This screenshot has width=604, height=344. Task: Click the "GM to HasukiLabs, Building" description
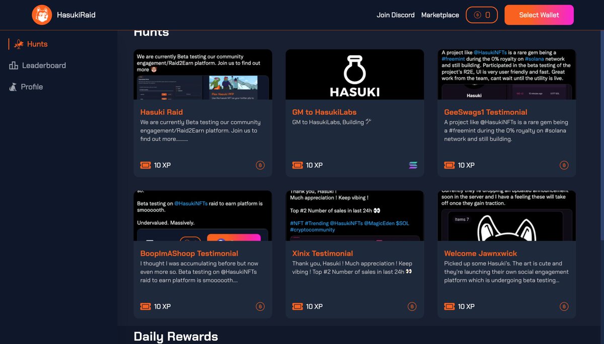click(x=332, y=122)
